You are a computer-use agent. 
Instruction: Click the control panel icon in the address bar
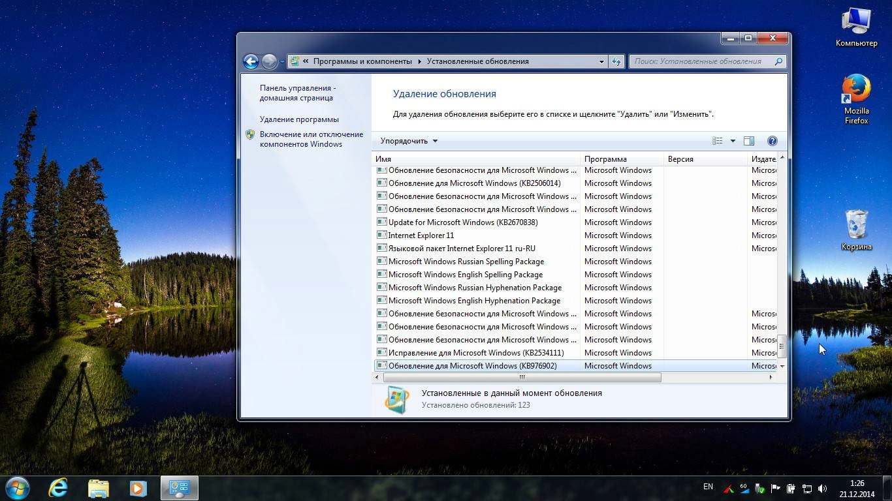coord(295,61)
